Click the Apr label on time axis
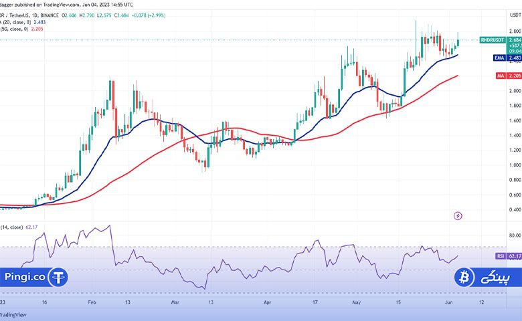Image resolution: width=522 pixels, height=321 pixels. pos(267,302)
